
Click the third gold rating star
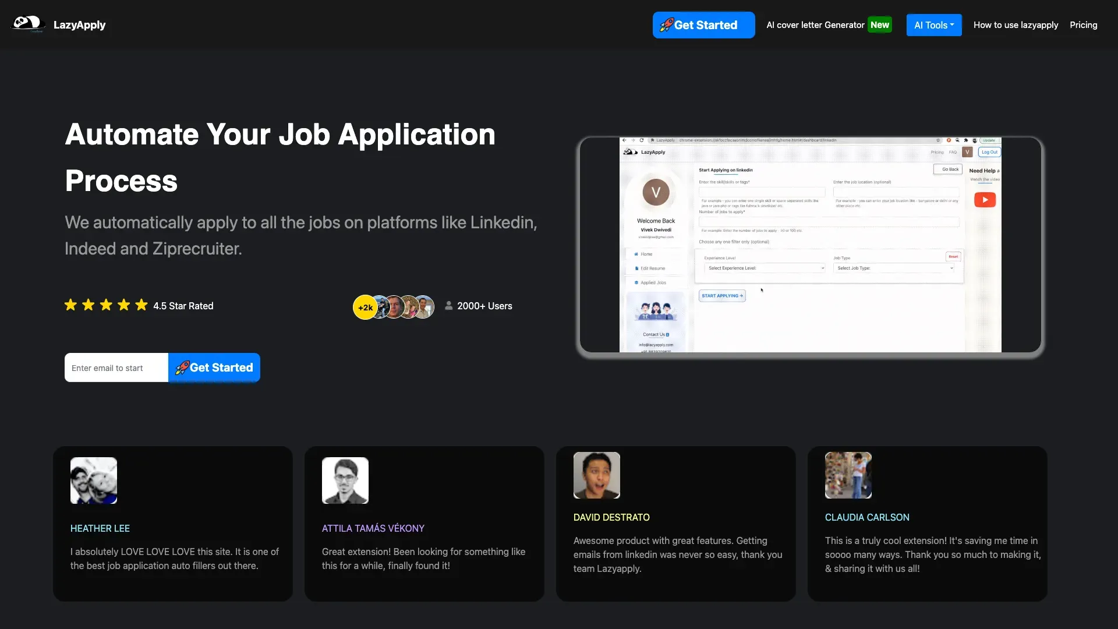[106, 305]
